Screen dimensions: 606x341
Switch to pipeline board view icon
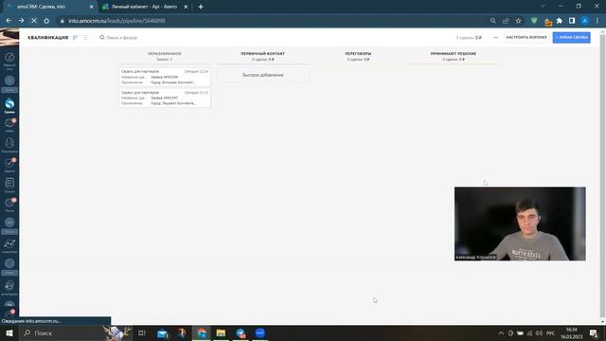76,38
